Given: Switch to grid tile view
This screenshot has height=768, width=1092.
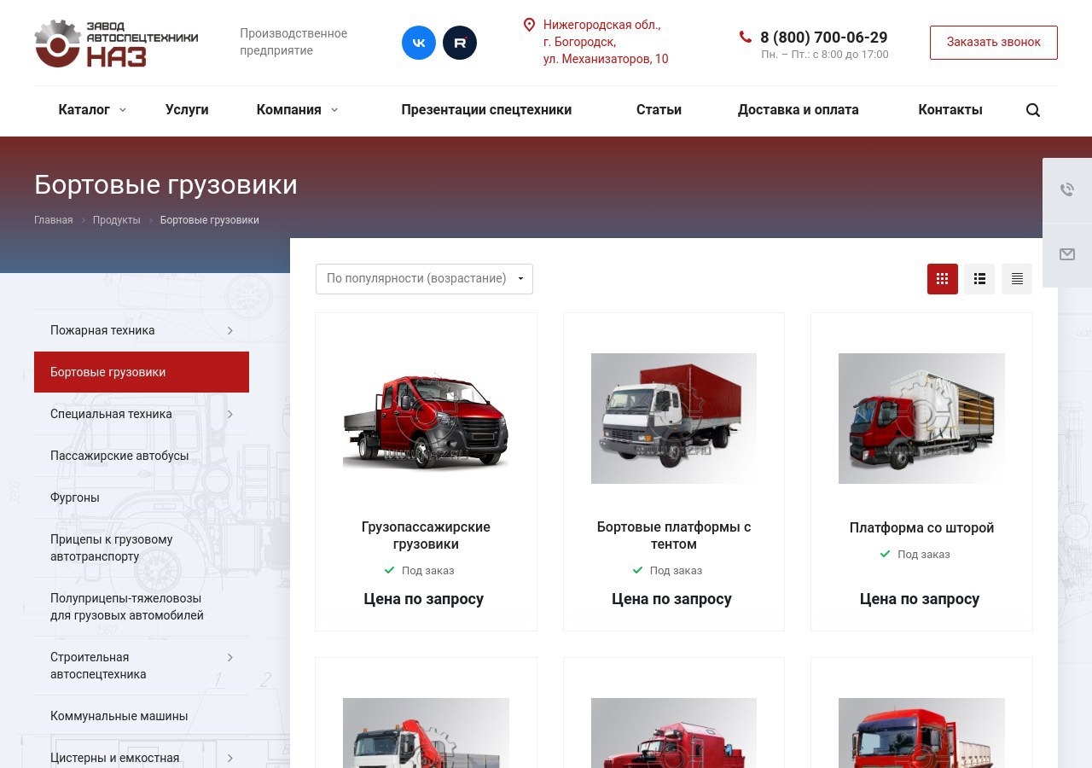Looking at the screenshot, I should click(943, 279).
